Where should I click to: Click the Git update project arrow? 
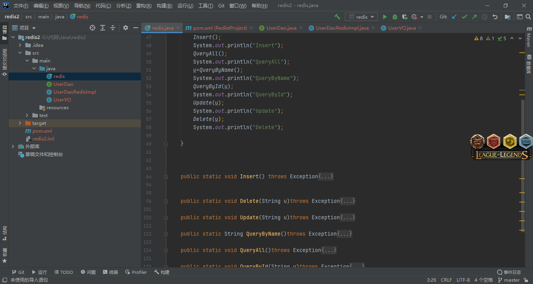[454, 17]
